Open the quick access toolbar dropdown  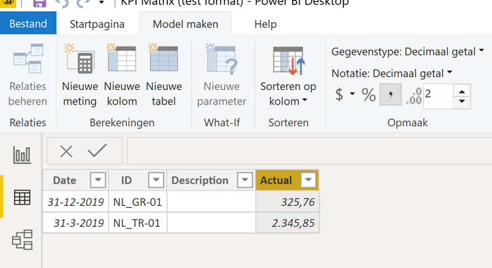click(x=101, y=3)
